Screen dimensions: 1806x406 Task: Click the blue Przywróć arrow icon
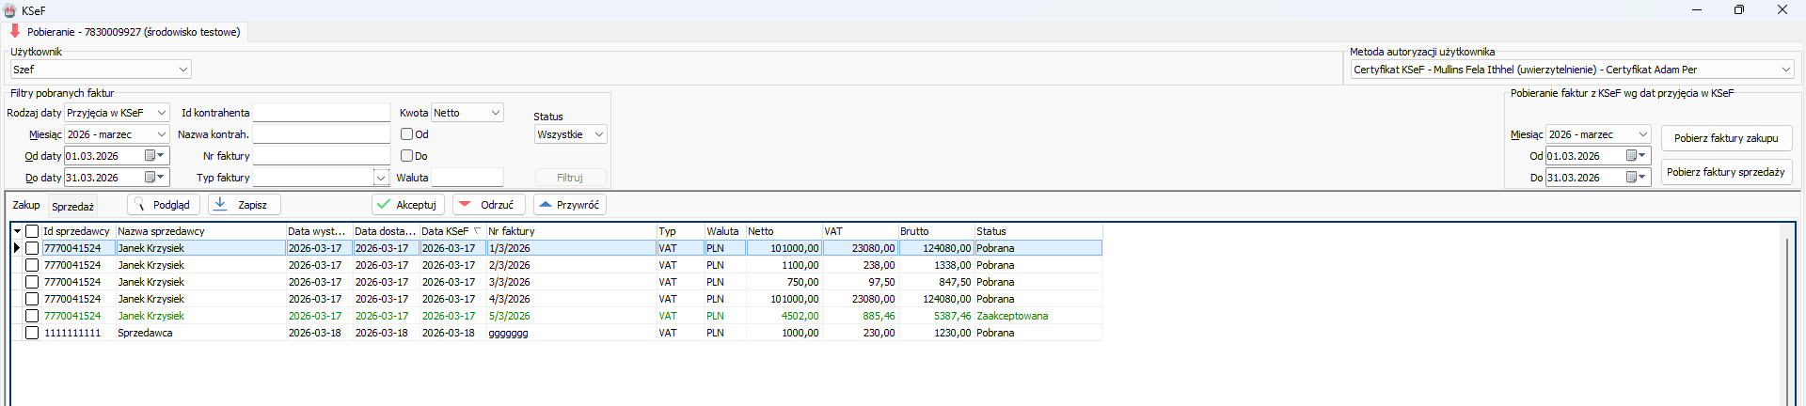(546, 205)
